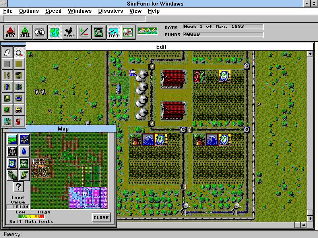
Task: Select the gate tool in the palette
Action: coord(19,75)
